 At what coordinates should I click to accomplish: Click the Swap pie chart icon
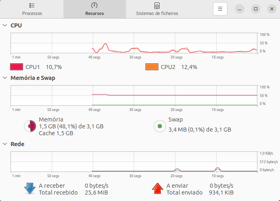160,126
